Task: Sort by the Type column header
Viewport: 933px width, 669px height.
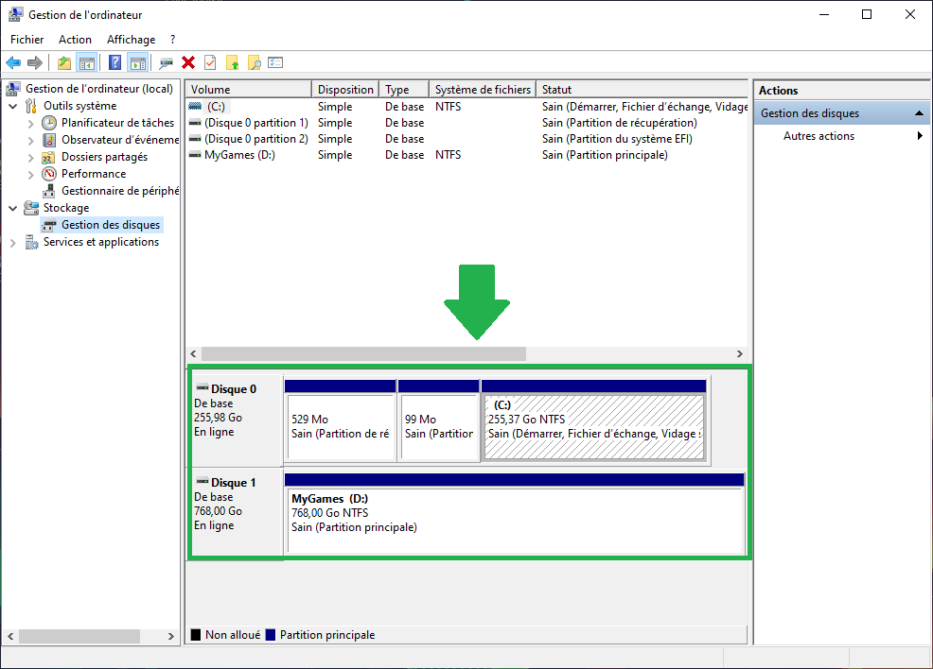Action: pos(404,89)
